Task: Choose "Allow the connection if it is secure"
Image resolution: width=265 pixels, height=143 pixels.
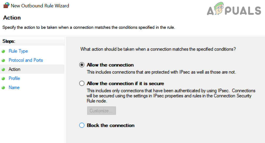Action: click(x=82, y=83)
